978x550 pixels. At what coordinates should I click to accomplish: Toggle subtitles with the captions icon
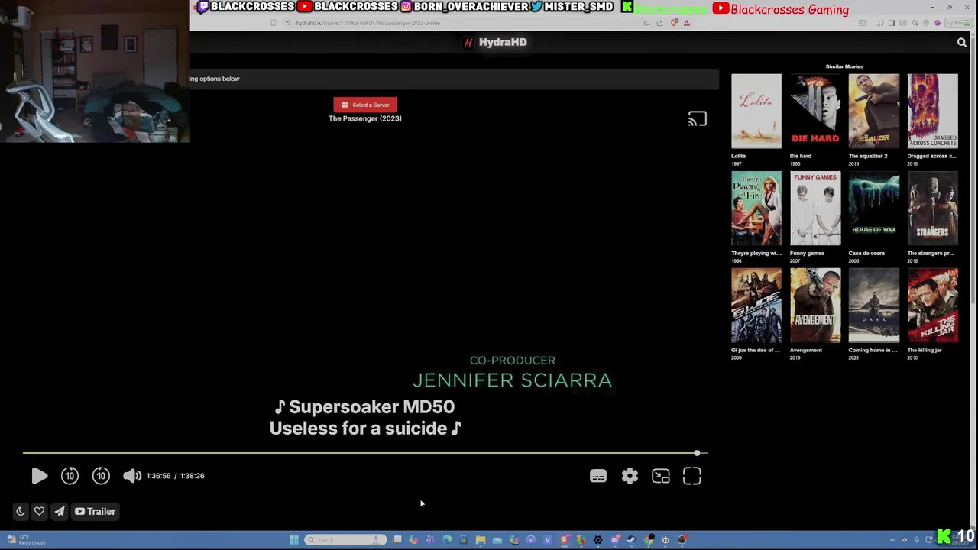coord(598,476)
